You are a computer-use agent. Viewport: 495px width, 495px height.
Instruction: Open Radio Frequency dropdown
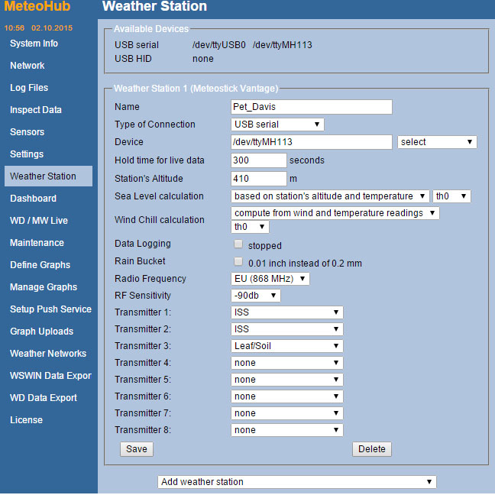(270, 278)
